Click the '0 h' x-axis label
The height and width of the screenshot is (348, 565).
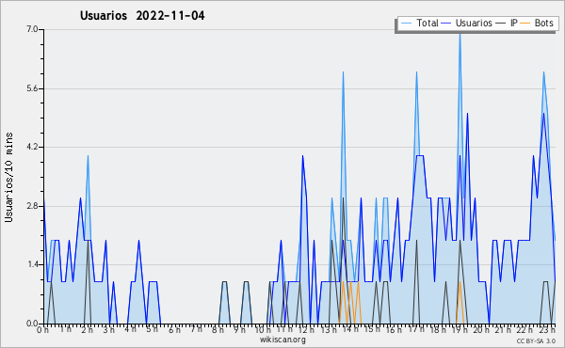click(x=42, y=329)
